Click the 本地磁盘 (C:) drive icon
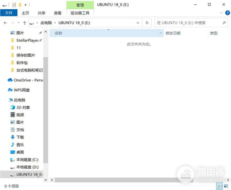231x190 pixels. point(12,160)
